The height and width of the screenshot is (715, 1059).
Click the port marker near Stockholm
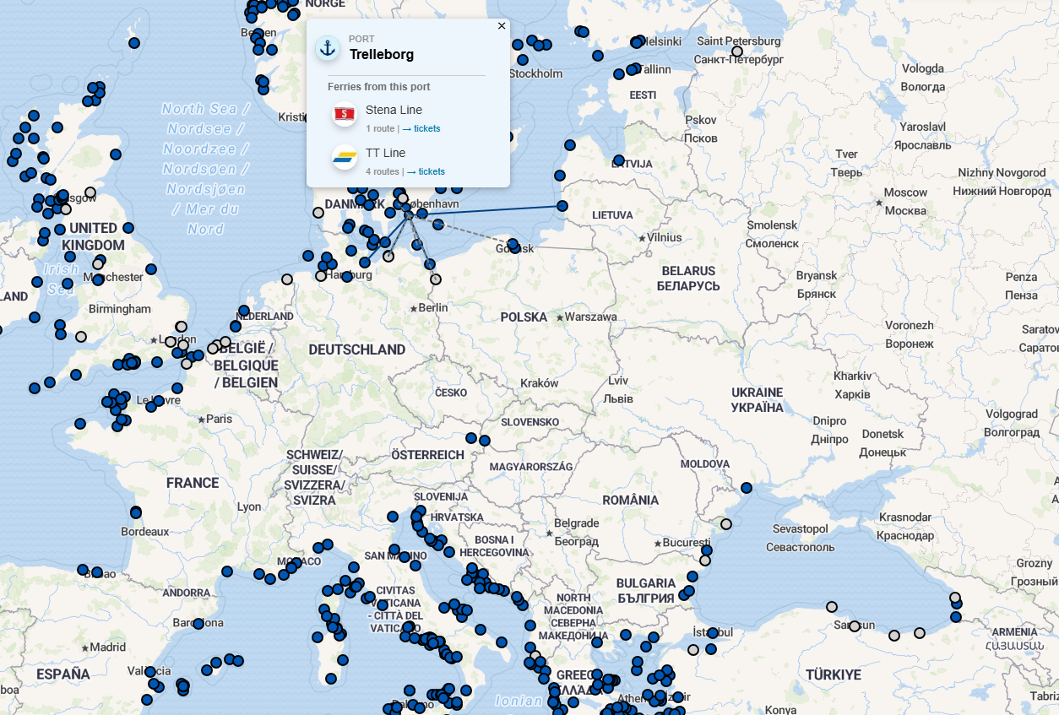click(x=522, y=59)
